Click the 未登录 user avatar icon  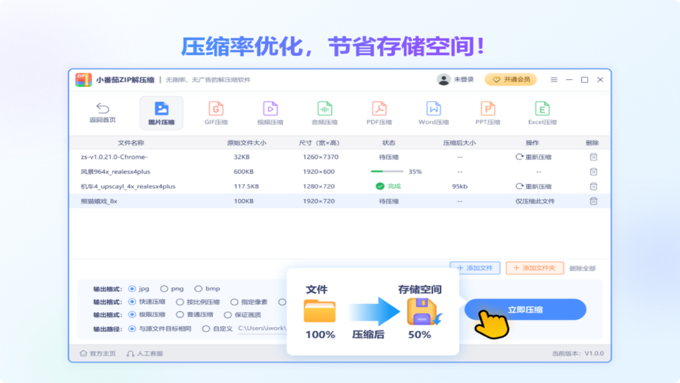(443, 79)
